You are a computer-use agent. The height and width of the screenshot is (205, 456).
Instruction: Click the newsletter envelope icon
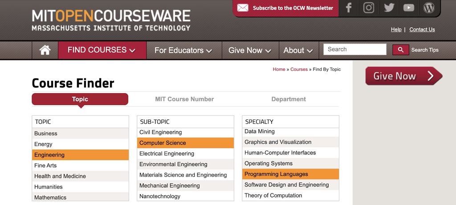pyautogui.click(x=243, y=8)
